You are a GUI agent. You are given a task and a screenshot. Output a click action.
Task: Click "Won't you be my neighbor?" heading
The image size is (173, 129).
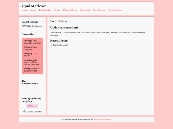[x=31, y=100]
